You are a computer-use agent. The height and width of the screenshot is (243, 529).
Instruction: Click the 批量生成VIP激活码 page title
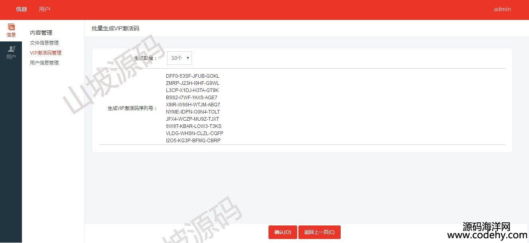tap(115, 28)
